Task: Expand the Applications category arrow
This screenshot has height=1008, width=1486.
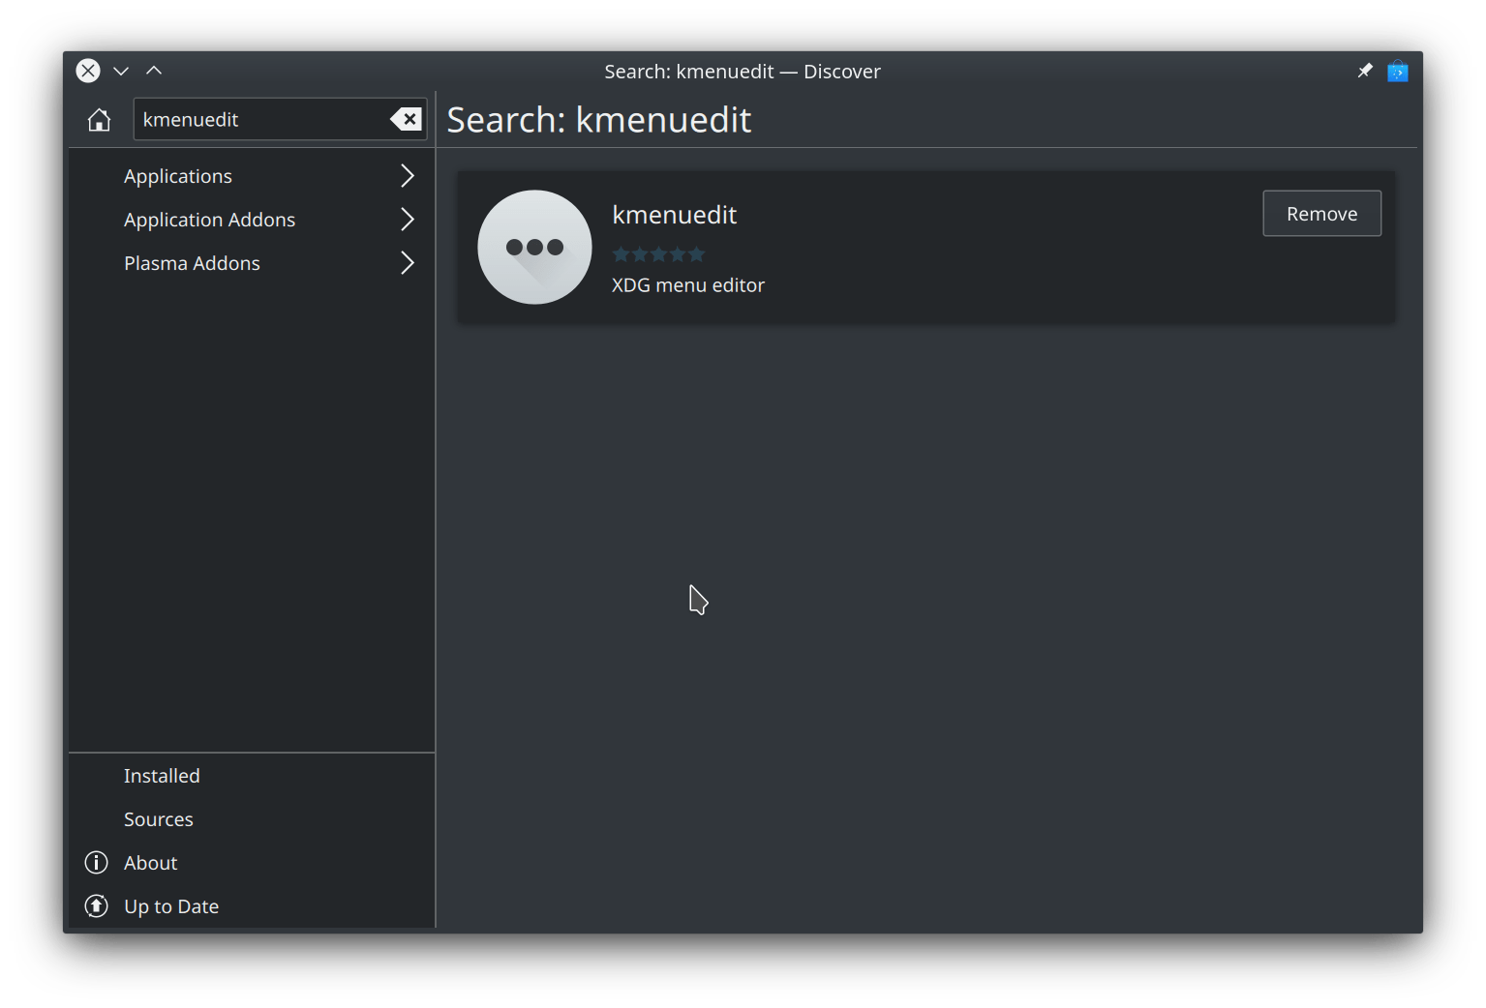Action: pyautogui.click(x=408, y=176)
